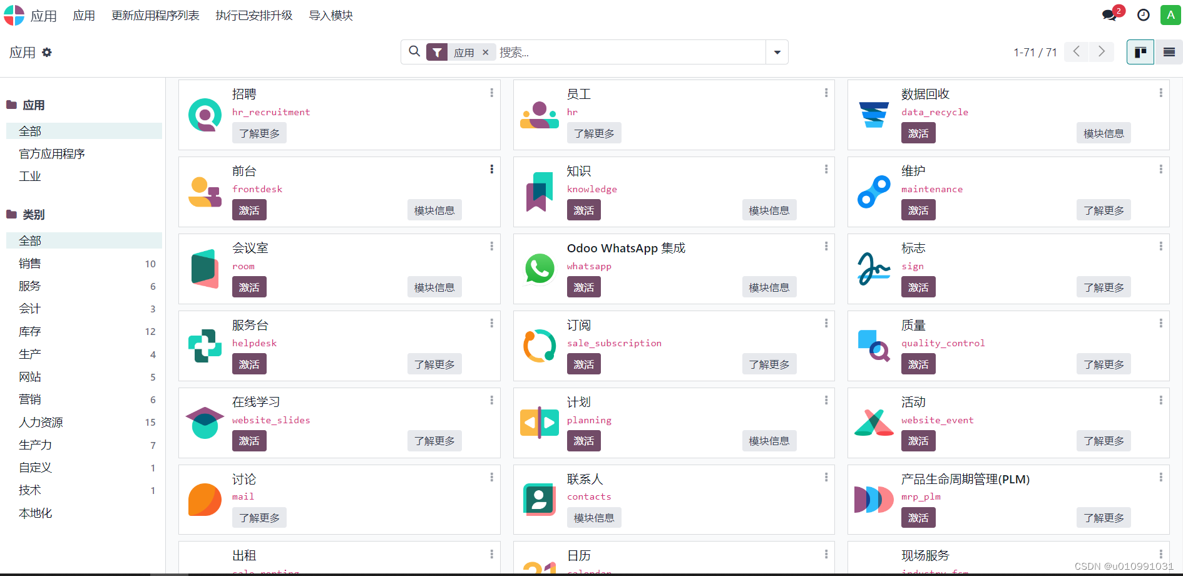Filter by 本地化 category

tap(84, 513)
